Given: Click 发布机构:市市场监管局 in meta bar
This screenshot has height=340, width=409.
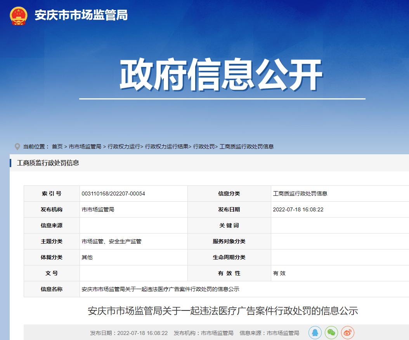Looking at the screenshot, I should coord(203,333).
